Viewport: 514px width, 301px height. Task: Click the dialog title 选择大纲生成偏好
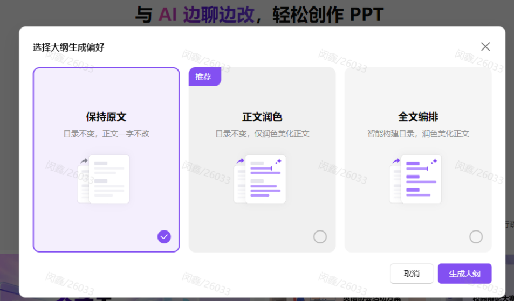pos(68,47)
